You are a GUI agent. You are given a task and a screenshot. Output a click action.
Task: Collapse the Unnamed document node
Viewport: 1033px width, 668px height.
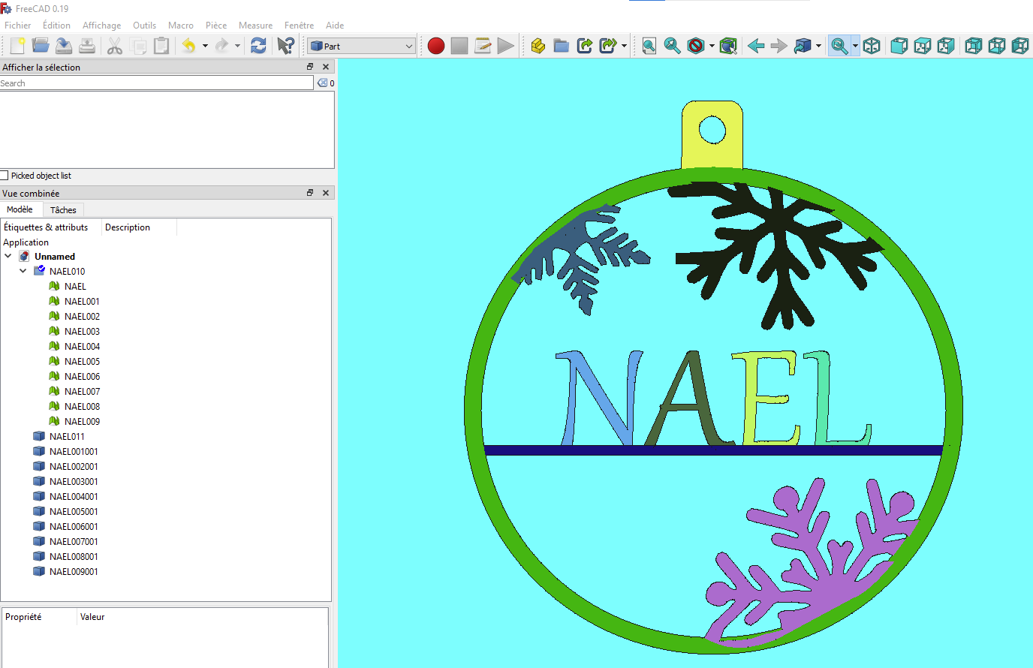[8, 256]
